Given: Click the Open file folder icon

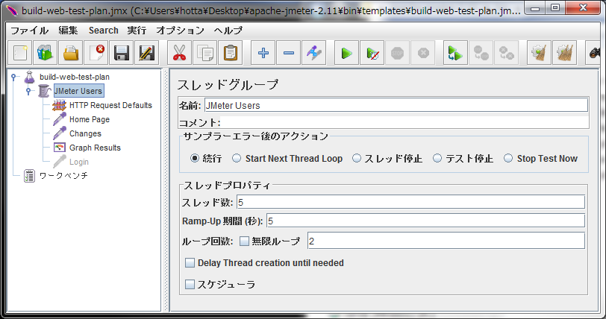Looking at the screenshot, I should [x=71, y=53].
